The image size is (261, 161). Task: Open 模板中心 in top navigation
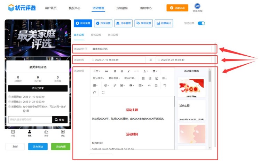pos(74,8)
